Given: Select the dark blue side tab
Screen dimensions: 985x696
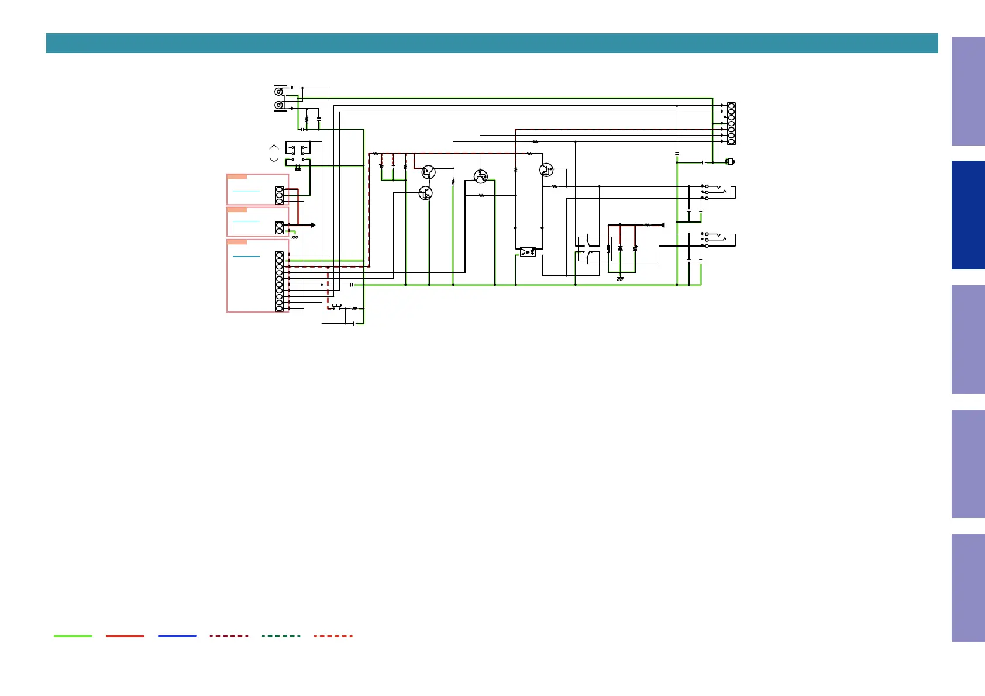Looking at the screenshot, I should [x=968, y=215].
